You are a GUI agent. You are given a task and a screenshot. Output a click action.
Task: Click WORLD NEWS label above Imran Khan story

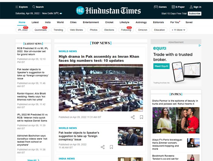pyautogui.click(x=68, y=51)
